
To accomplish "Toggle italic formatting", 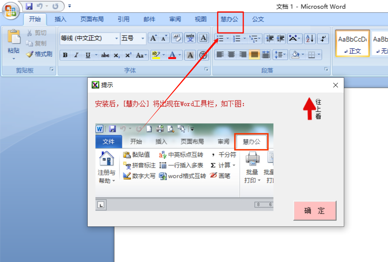I will click(x=76, y=55).
